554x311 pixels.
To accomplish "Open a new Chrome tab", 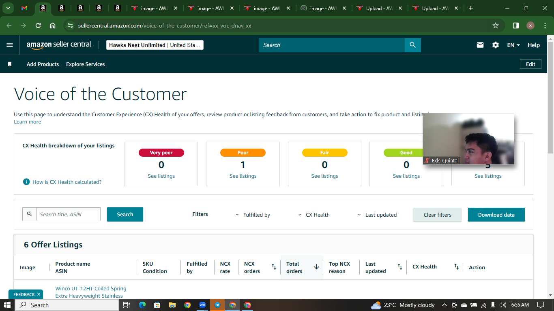I will pyautogui.click(x=471, y=8).
